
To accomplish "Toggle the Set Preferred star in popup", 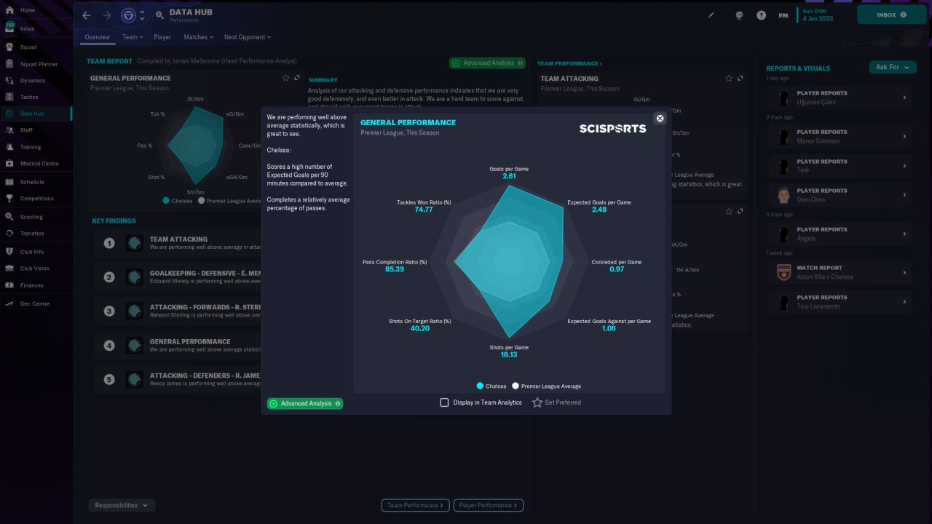I will click(537, 402).
